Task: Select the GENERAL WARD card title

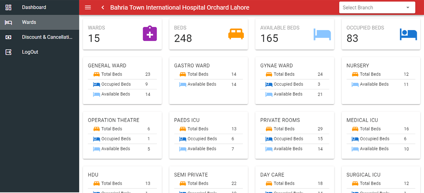Action: [x=107, y=66]
